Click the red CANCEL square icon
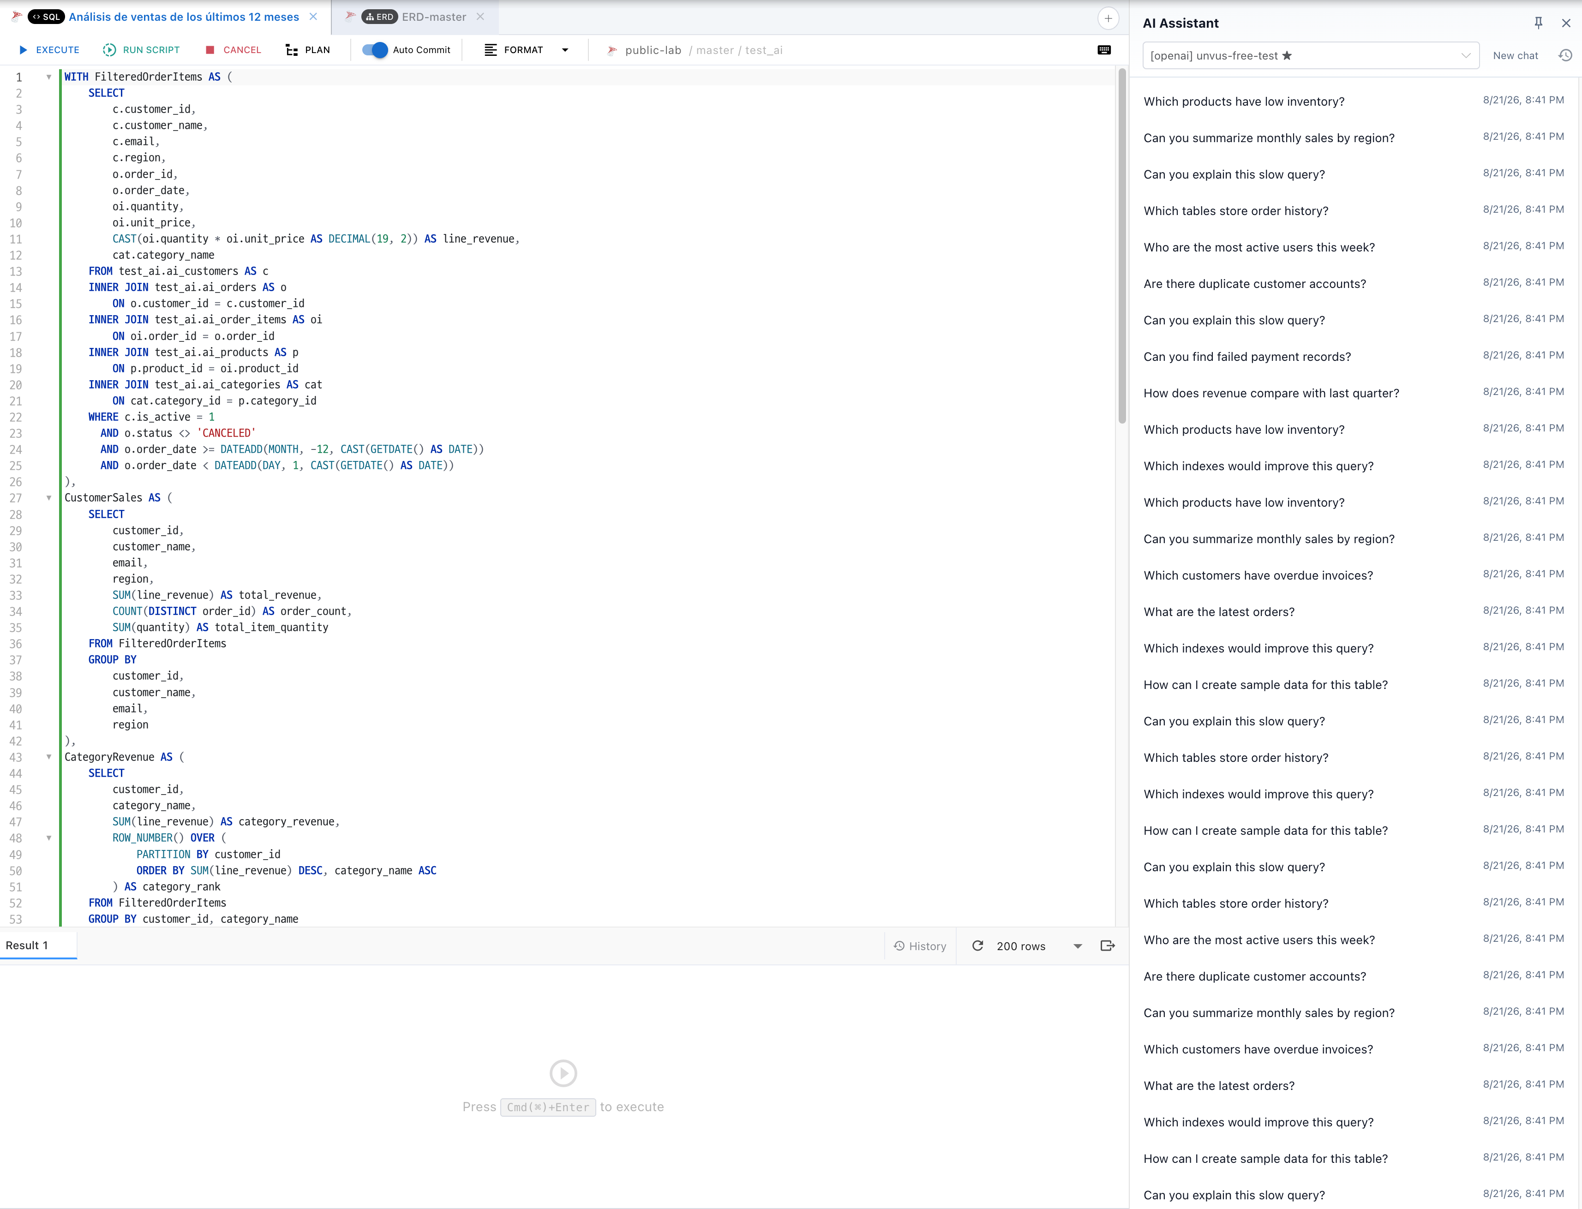 tap(210, 50)
